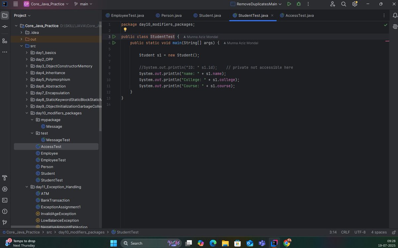Open the Build tool window hammer

click(5, 178)
